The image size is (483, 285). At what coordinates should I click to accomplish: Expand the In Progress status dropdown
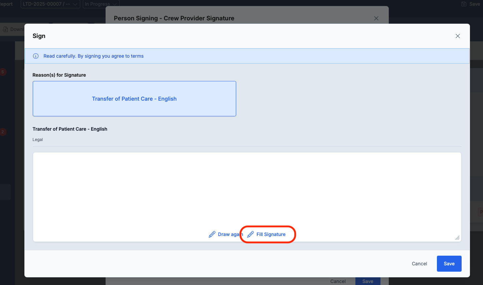pos(101,4)
